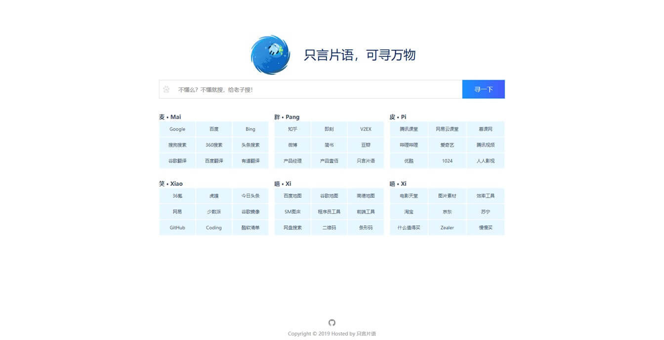Open the 百度 link

(x=214, y=129)
